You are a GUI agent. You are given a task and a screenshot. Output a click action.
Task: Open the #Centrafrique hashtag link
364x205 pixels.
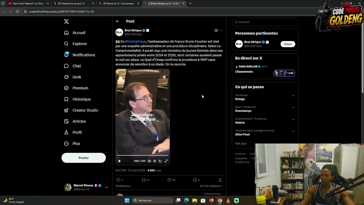135,42
